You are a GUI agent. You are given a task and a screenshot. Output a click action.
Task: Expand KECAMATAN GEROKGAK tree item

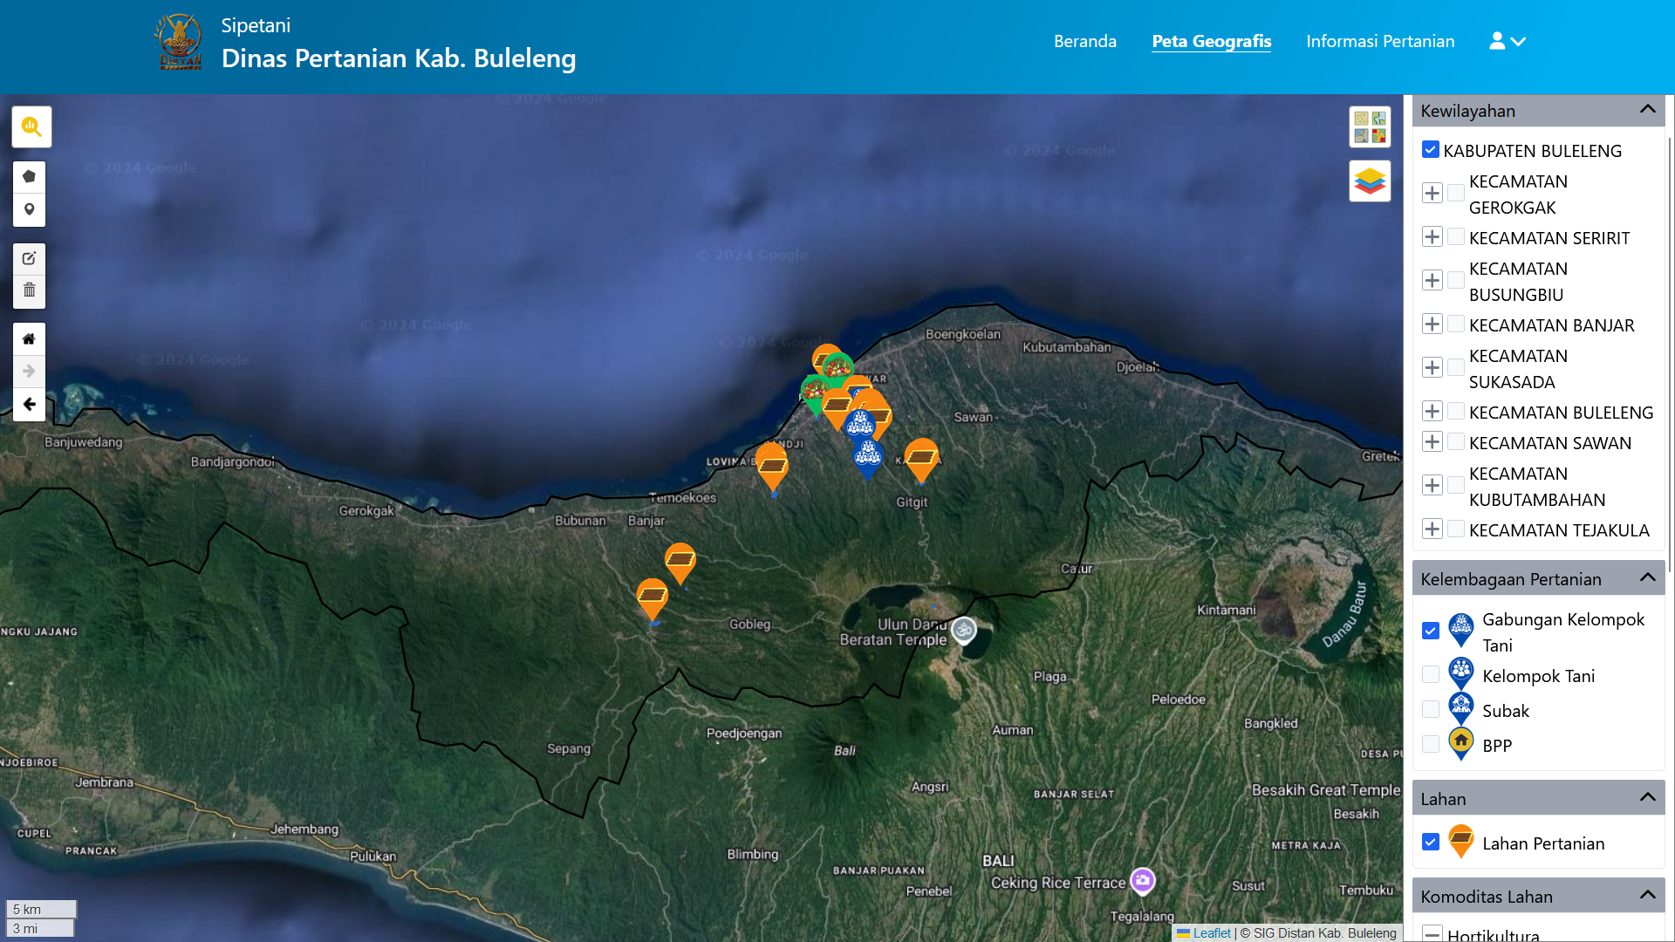(x=1432, y=193)
